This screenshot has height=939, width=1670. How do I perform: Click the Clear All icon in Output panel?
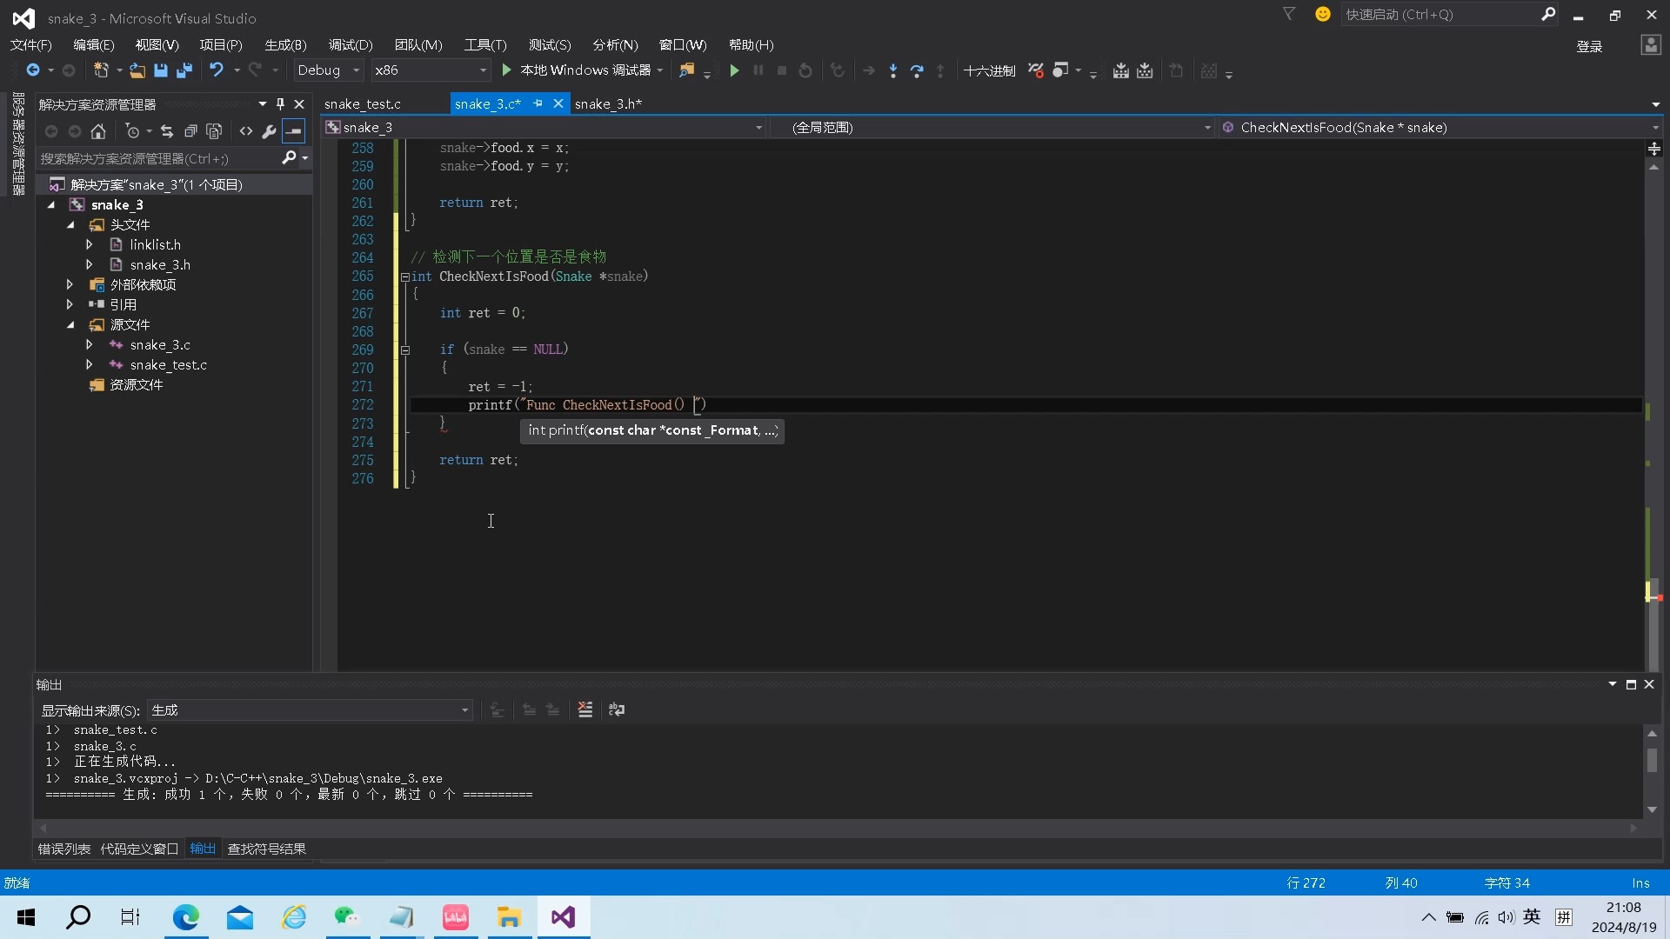click(x=585, y=710)
